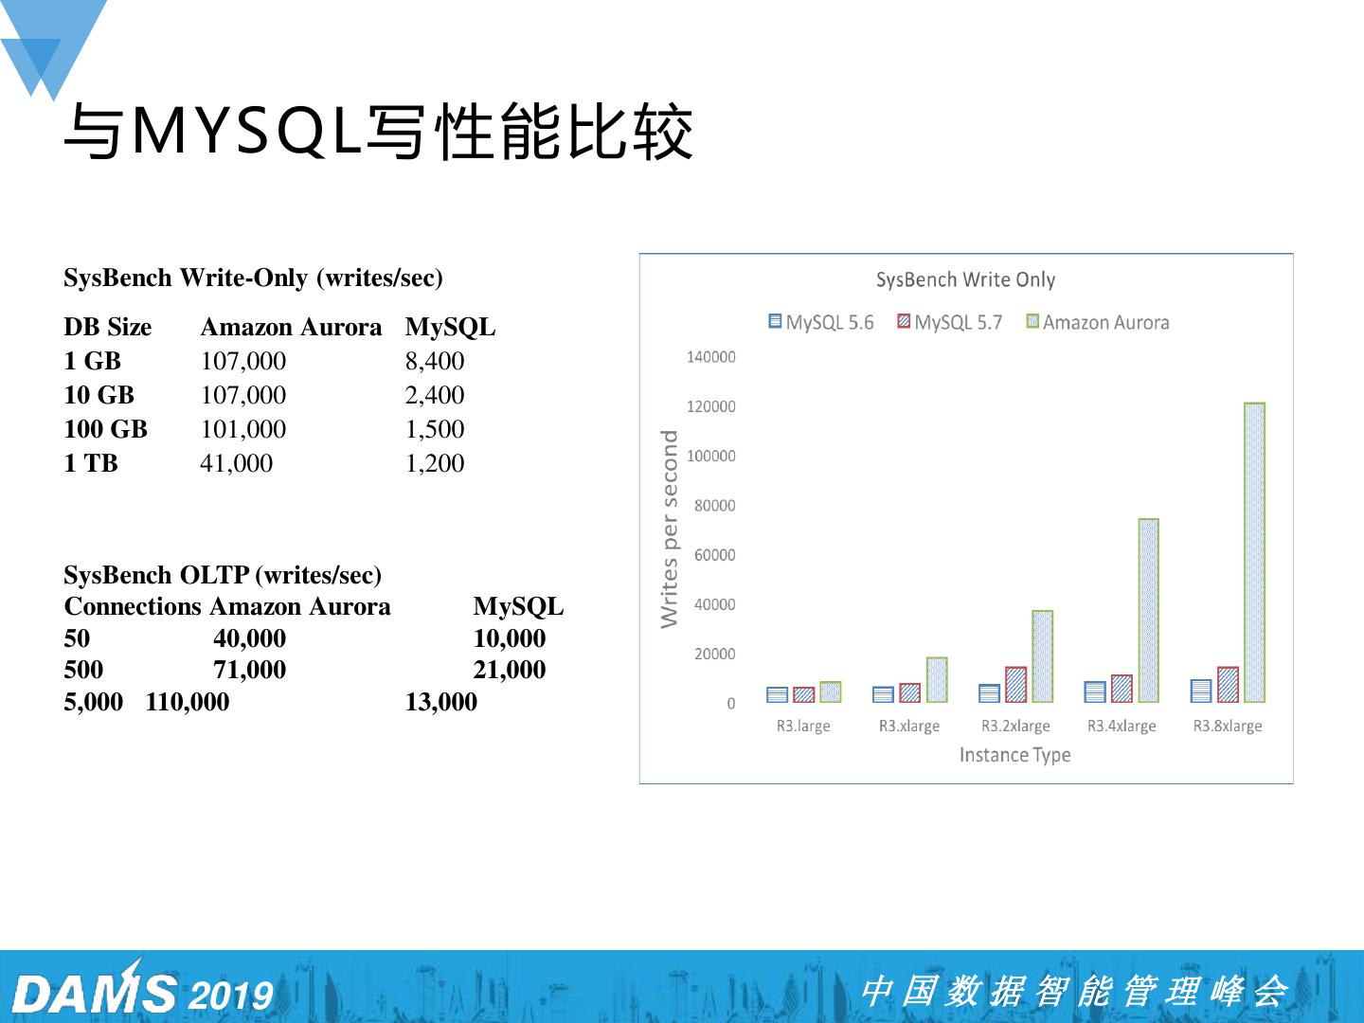The height and width of the screenshot is (1023, 1364).
Task: Click the R3.2xlarge x-axis label
Action: (1015, 727)
